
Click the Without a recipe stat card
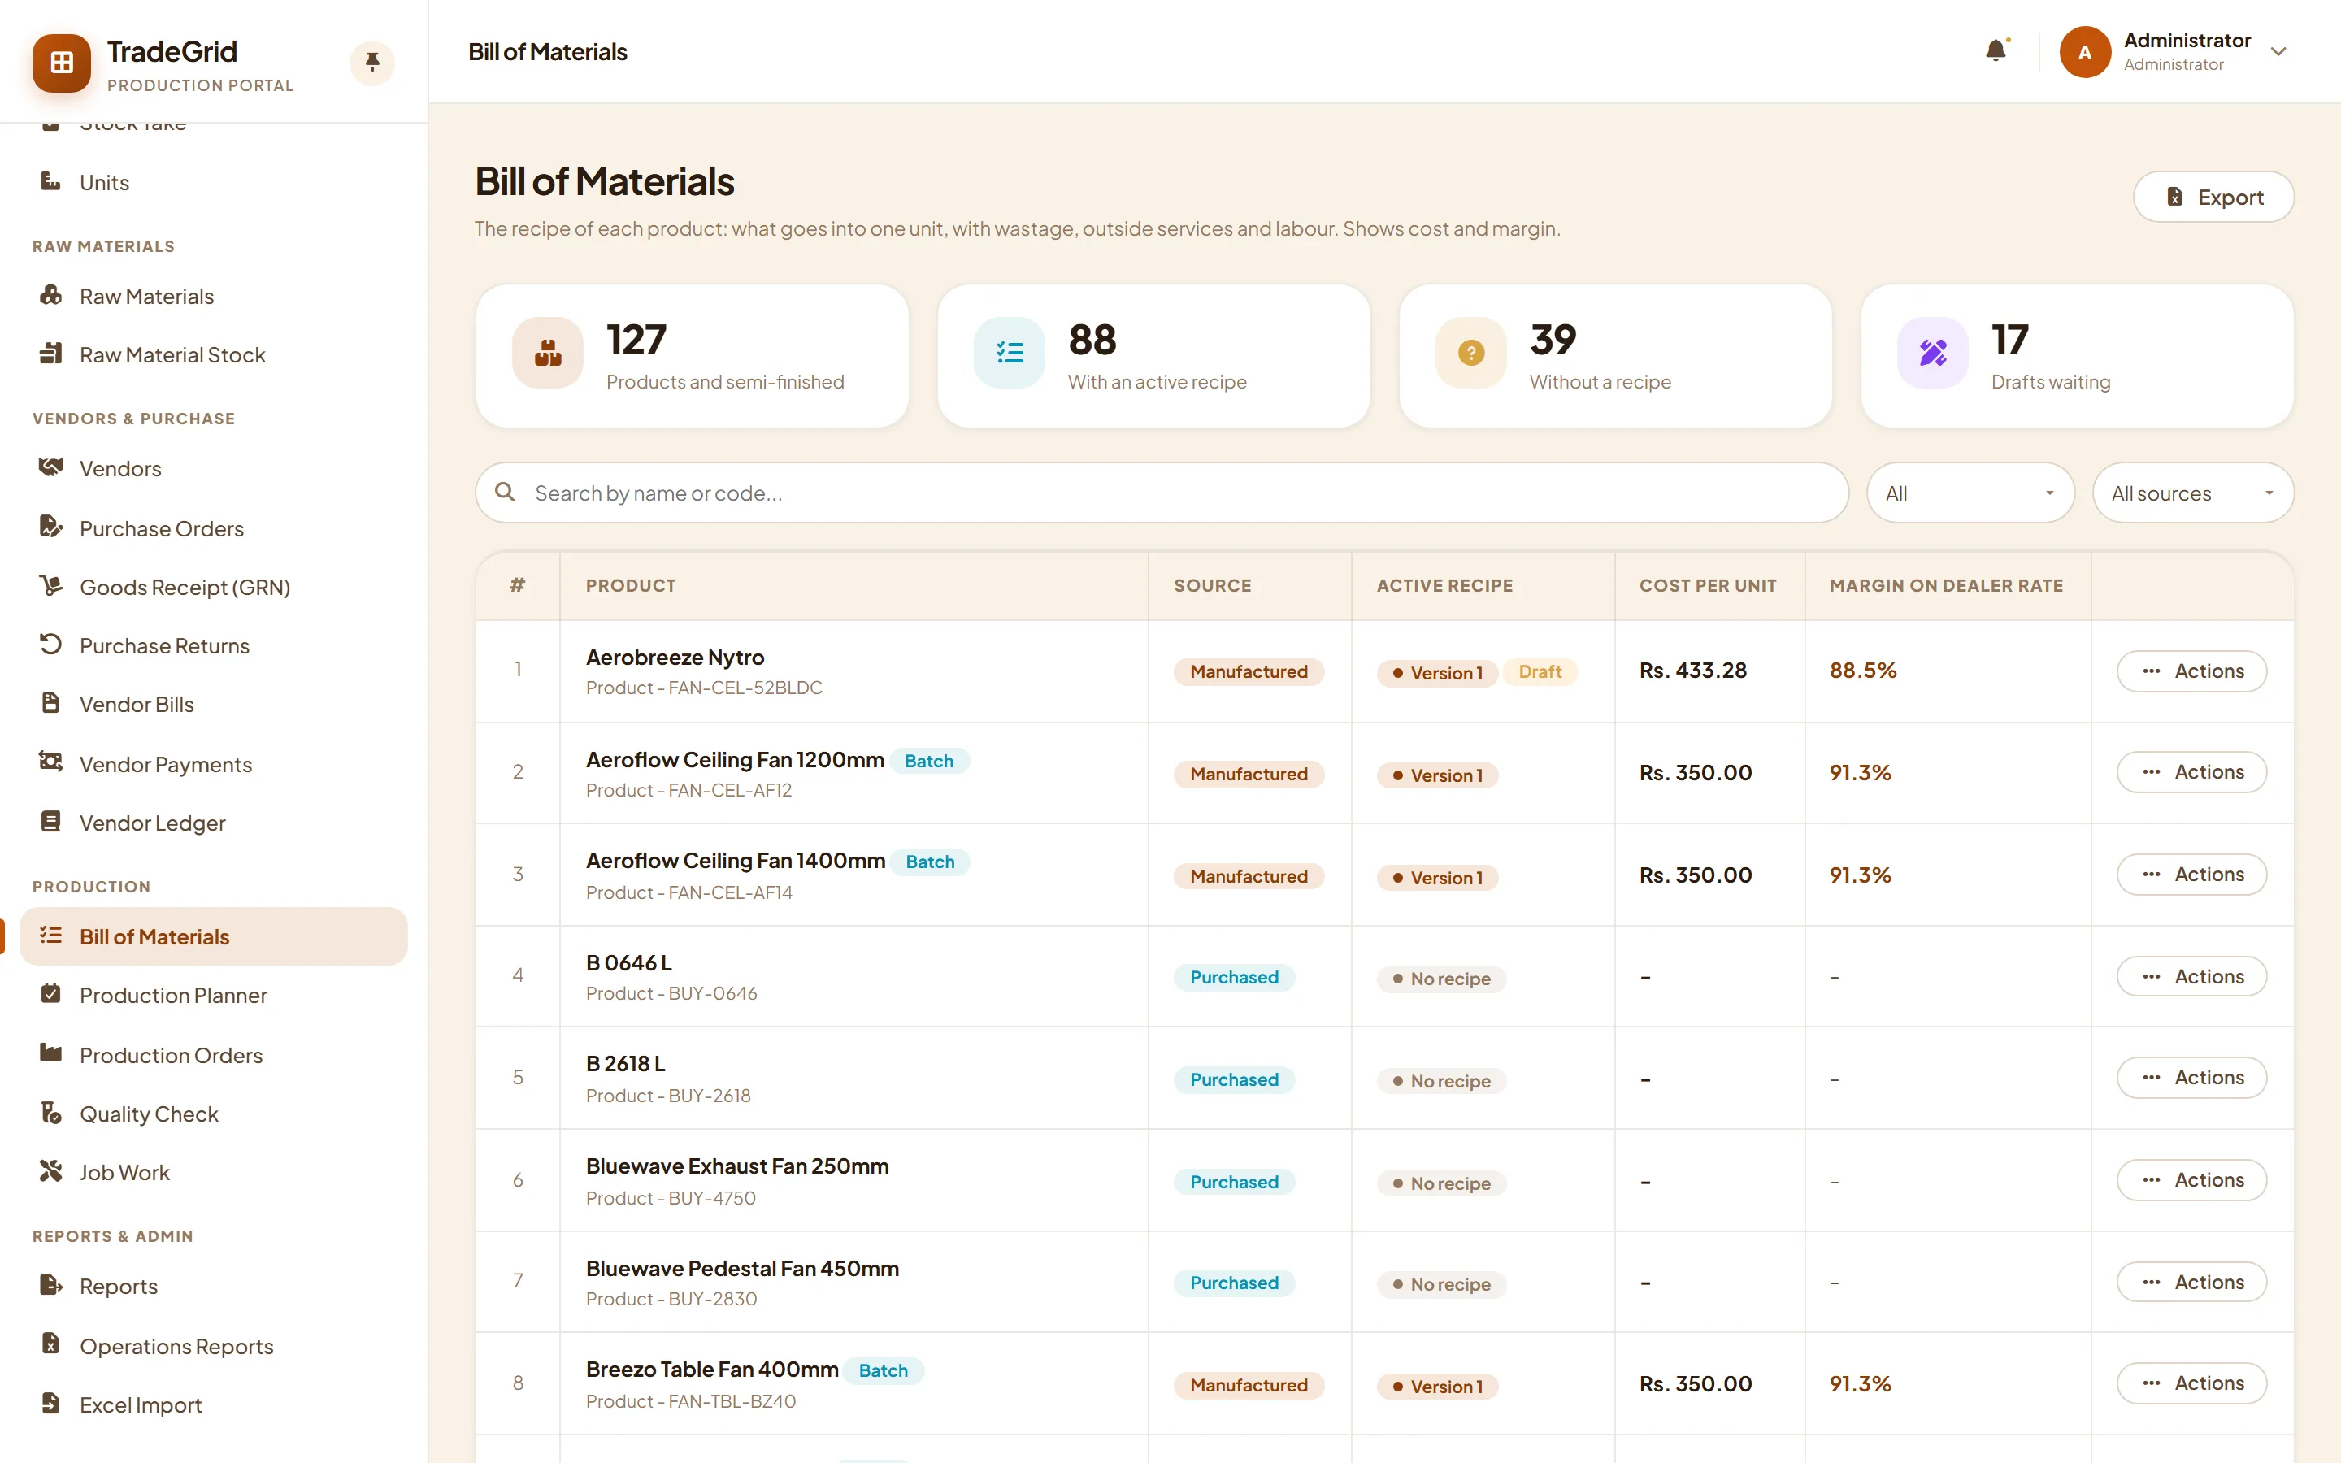pos(1614,356)
